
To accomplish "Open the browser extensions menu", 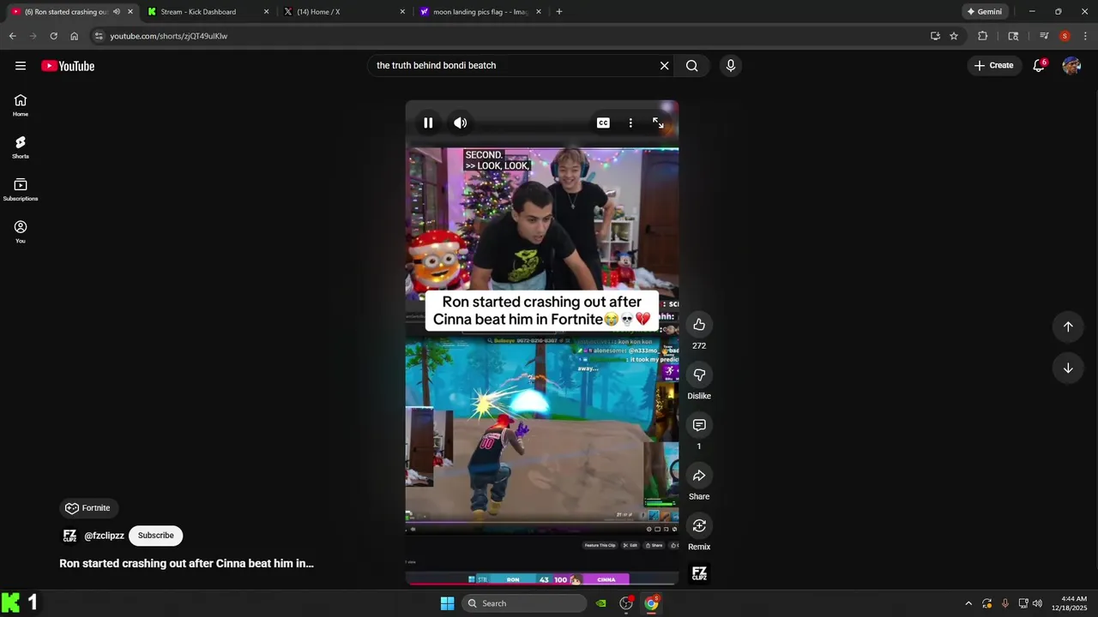I will pos(983,36).
